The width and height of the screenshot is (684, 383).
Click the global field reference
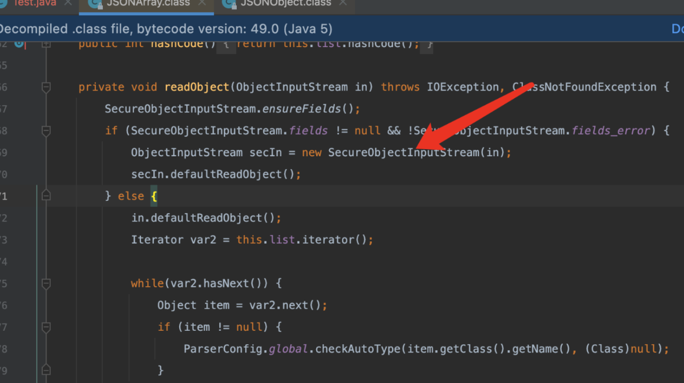(288, 348)
